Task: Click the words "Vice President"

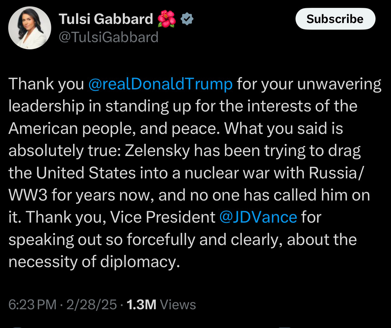Action: coord(163,217)
